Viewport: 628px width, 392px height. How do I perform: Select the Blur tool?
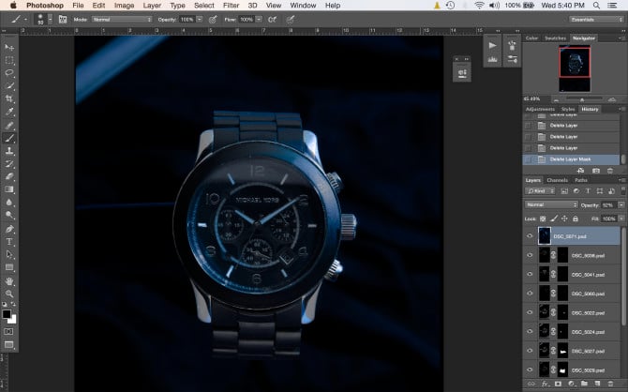[x=9, y=202]
